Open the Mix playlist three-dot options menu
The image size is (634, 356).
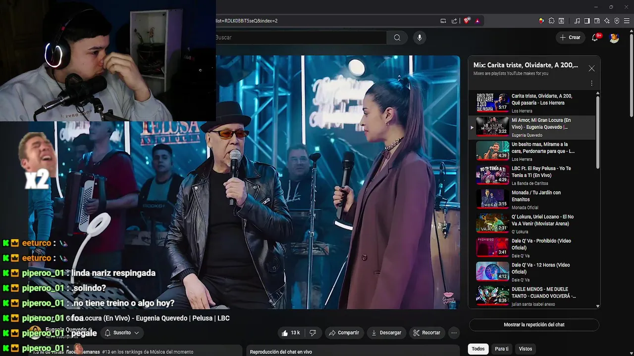pos(591,83)
